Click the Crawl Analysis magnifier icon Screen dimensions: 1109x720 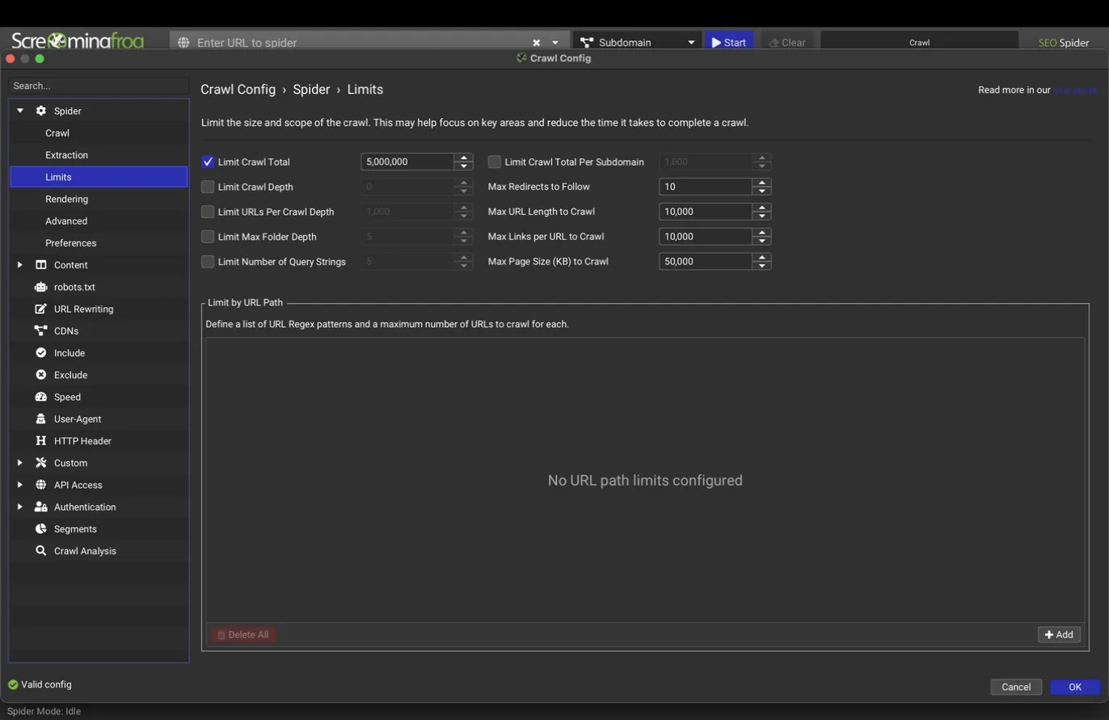[x=40, y=551]
